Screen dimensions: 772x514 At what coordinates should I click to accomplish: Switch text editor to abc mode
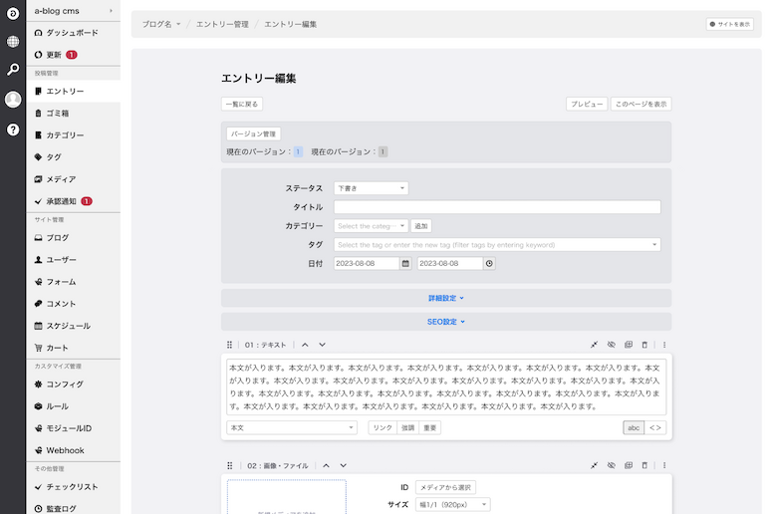(x=633, y=427)
